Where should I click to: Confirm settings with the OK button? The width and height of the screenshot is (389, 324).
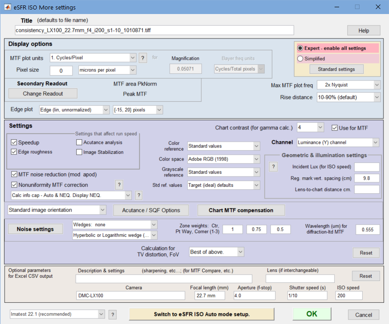coord(311,314)
